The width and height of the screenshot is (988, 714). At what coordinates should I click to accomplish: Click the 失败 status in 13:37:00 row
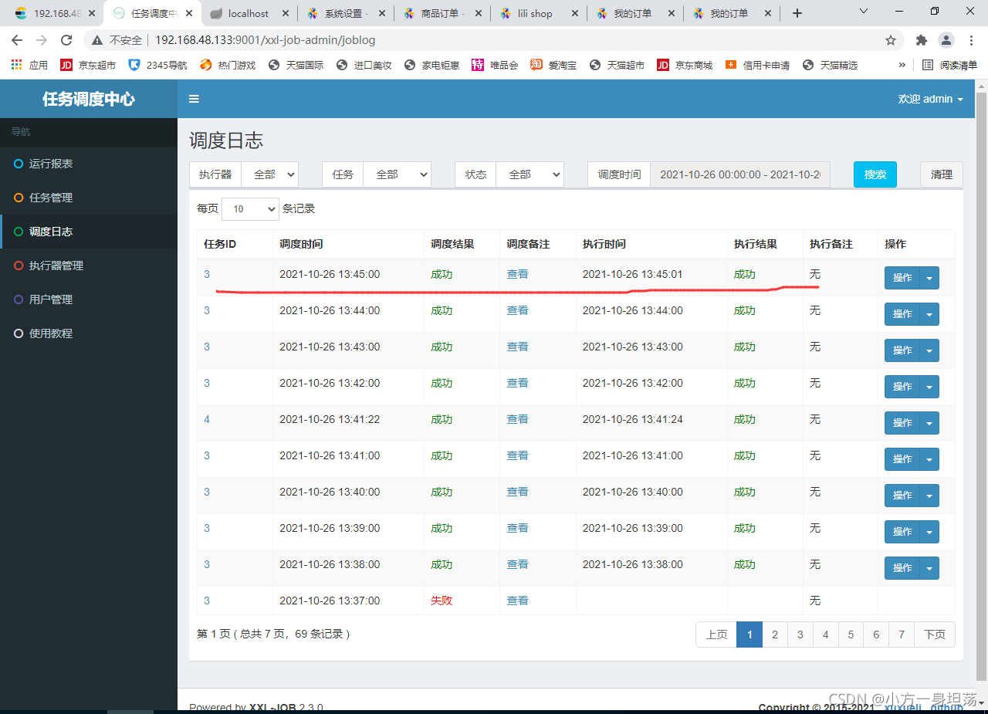[442, 601]
